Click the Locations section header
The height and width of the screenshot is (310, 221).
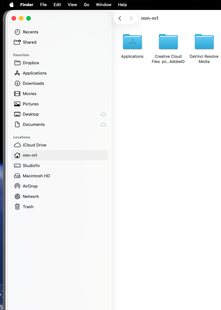point(21,137)
